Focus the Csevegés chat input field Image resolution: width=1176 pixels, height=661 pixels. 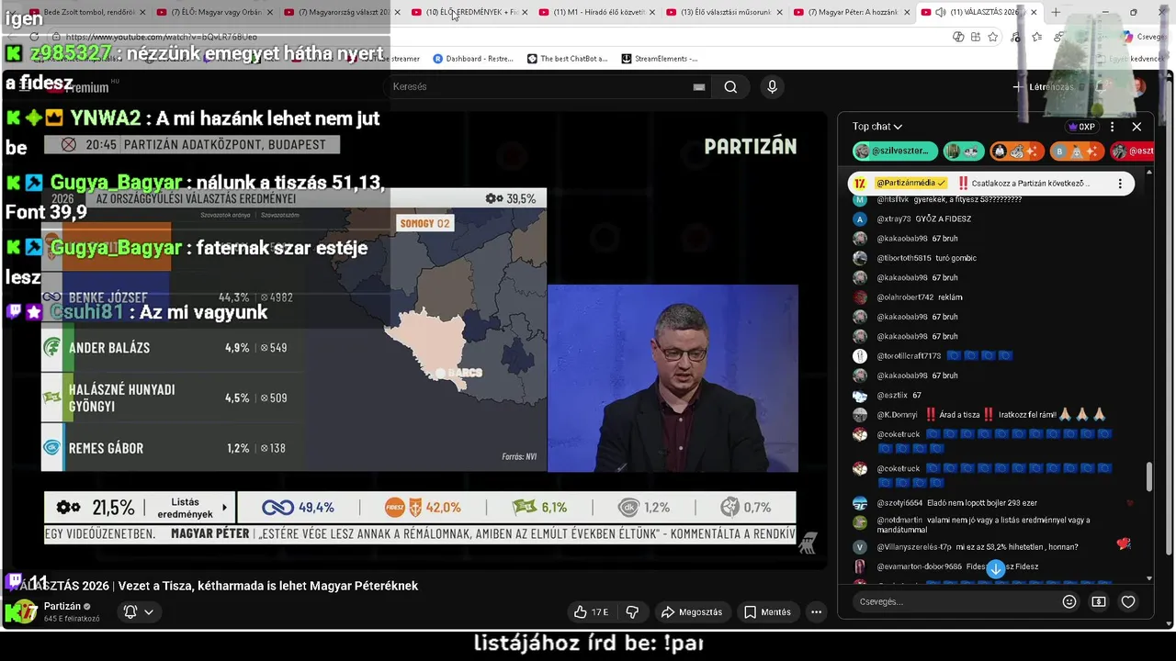pos(952,601)
